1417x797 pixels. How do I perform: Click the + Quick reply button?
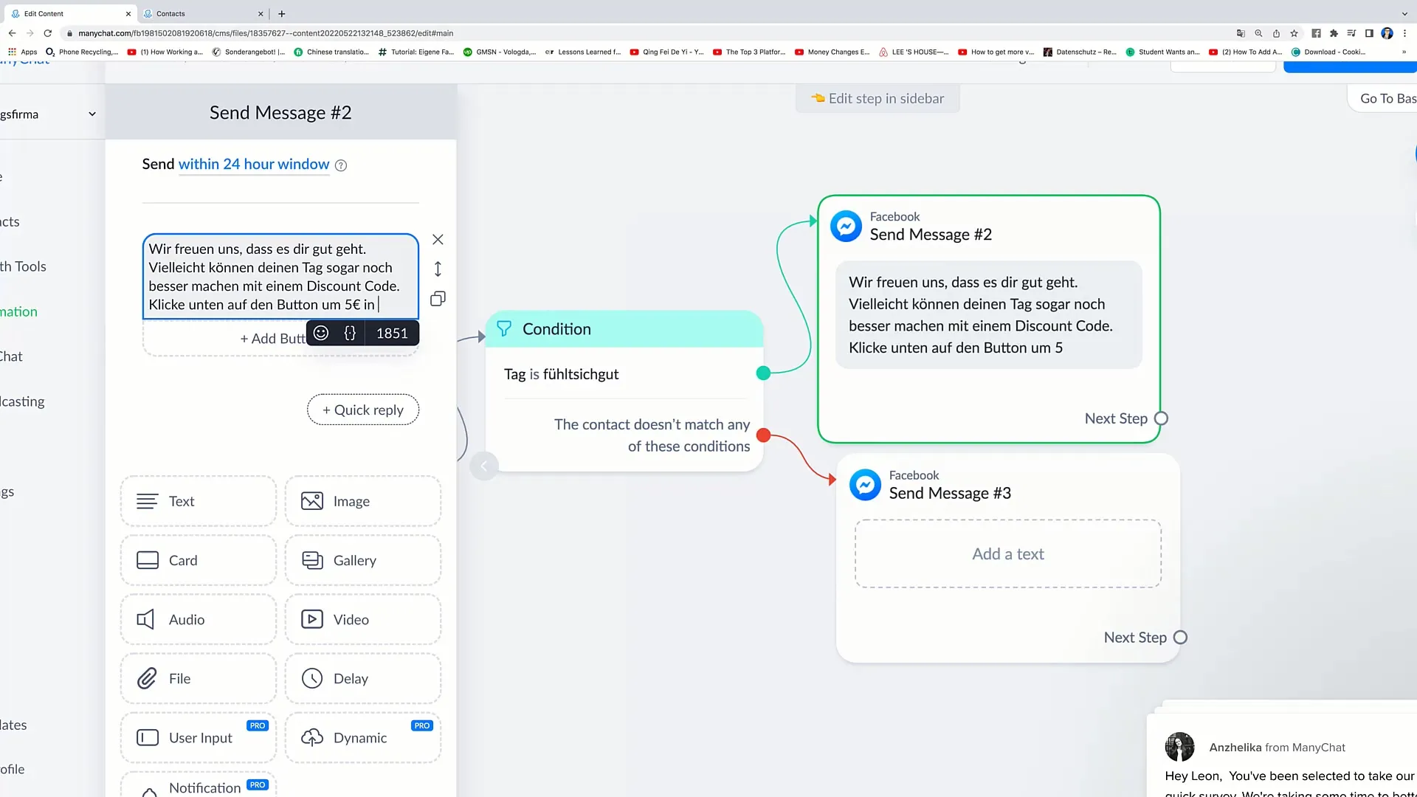click(x=363, y=410)
